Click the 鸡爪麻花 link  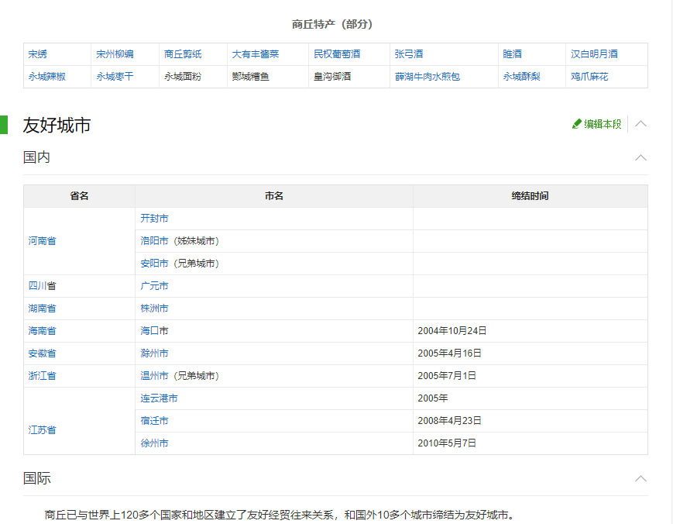pos(589,77)
